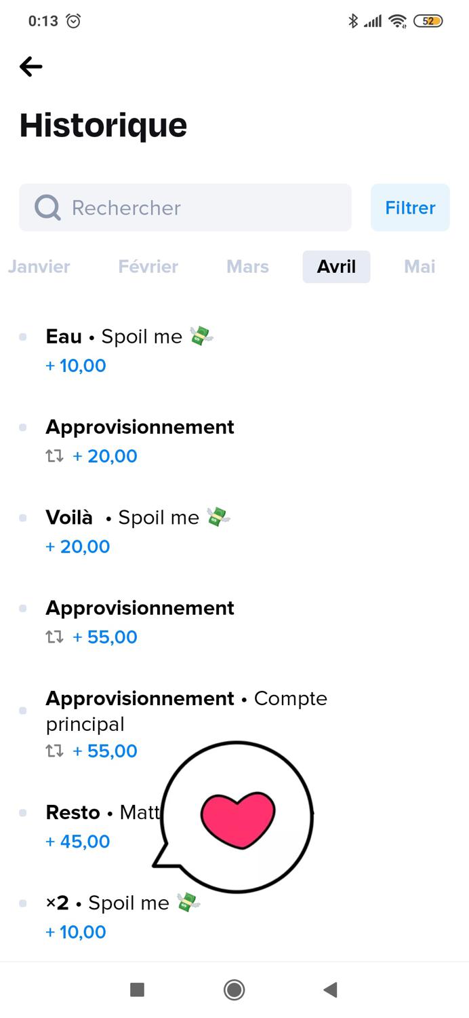This screenshot has height=1018, width=469.
Task: Tap the back arrow above Historique
Action: [x=31, y=67]
